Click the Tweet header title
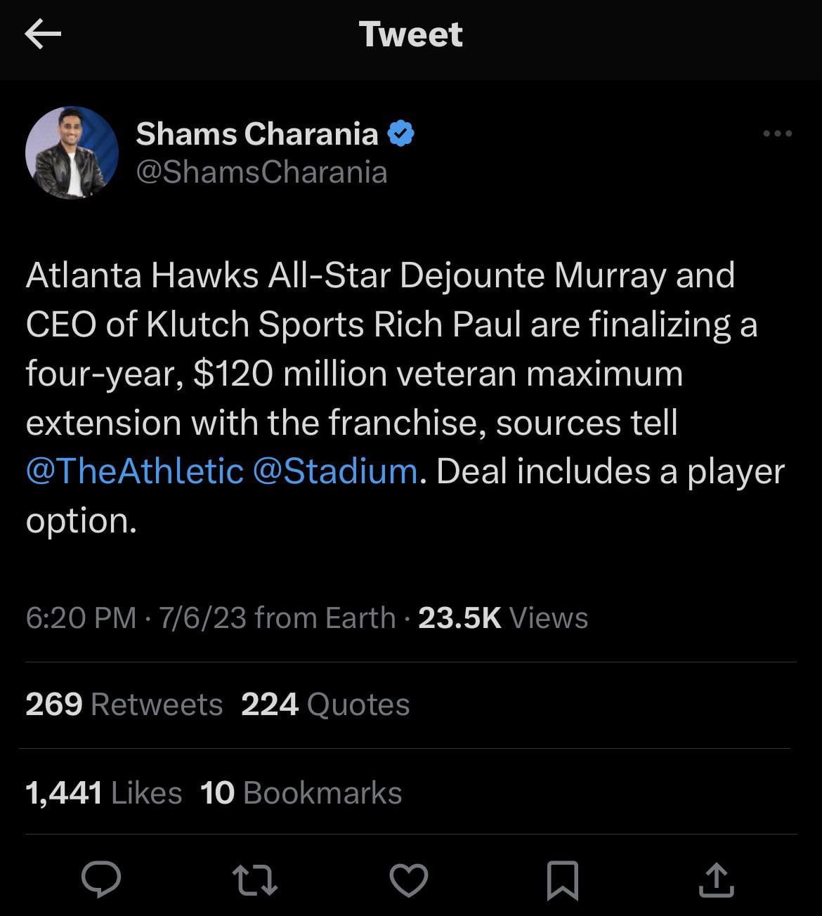The image size is (822, 916). pos(411,34)
